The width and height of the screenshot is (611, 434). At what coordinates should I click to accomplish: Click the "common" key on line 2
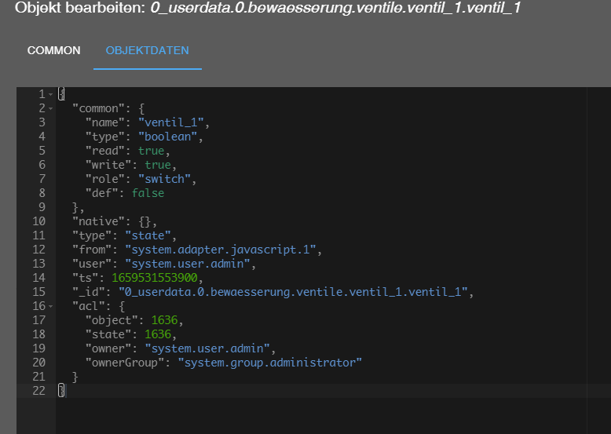click(x=99, y=108)
